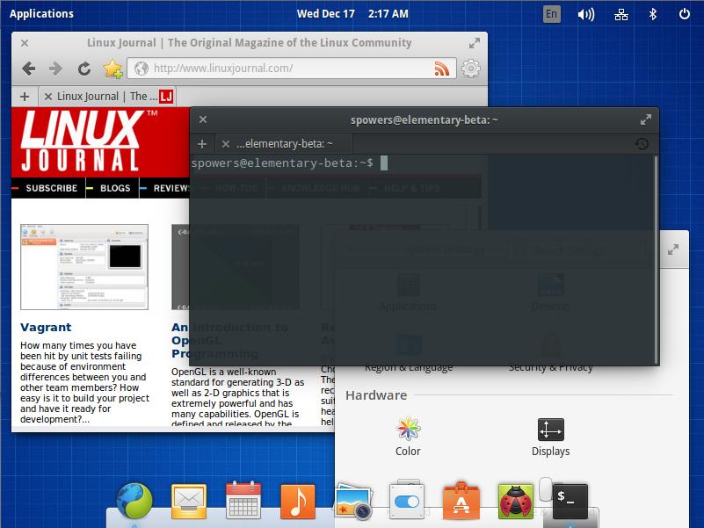Launch web browser from the dock
The width and height of the screenshot is (704, 528).
[134, 501]
